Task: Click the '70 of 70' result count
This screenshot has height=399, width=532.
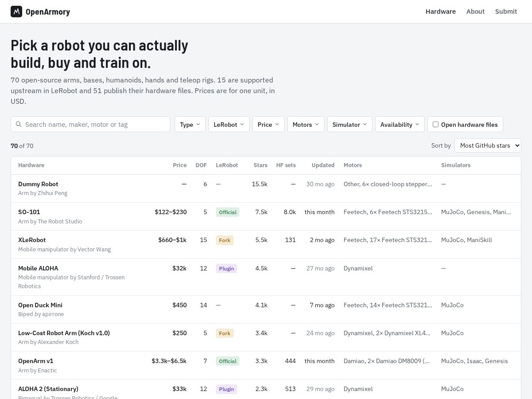Action: (x=22, y=146)
